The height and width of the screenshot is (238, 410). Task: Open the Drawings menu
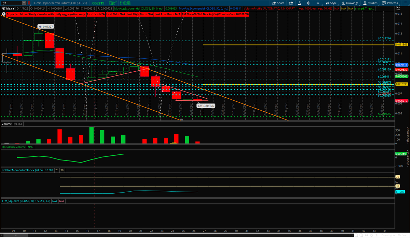pyautogui.click(x=350, y=3)
